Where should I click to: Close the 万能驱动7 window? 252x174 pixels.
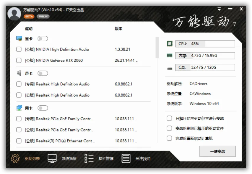(241, 9)
